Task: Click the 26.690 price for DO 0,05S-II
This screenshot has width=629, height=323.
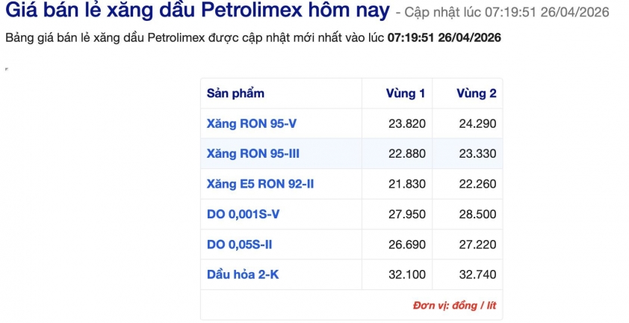Action: tap(407, 244)
